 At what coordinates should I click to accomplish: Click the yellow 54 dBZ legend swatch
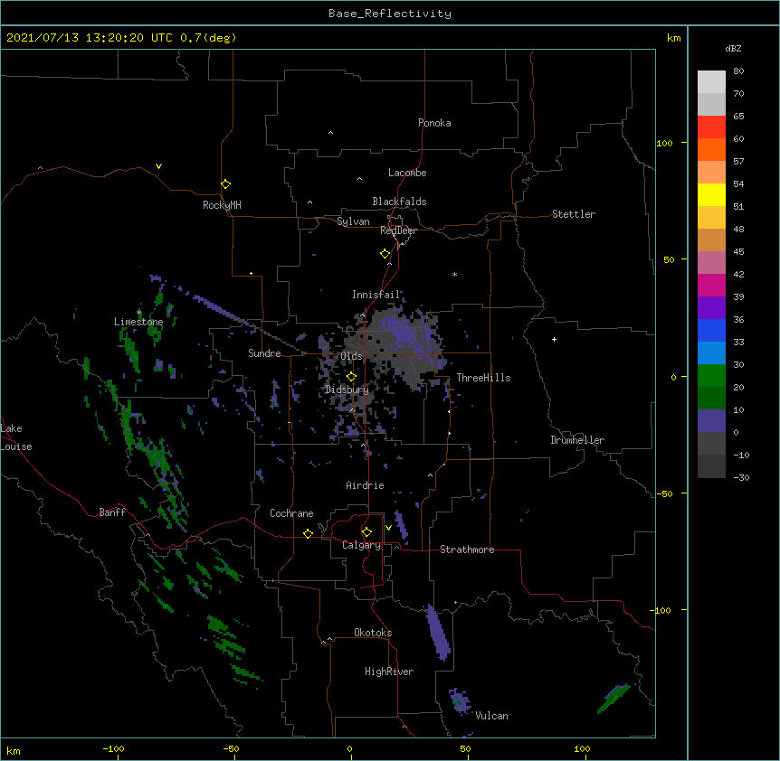711,194
